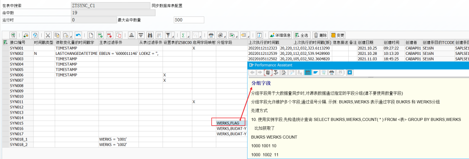The width and height of the screenshot is (469, 159).
Task: Duplicate row with copy-row icon
Action: [119, 35]
